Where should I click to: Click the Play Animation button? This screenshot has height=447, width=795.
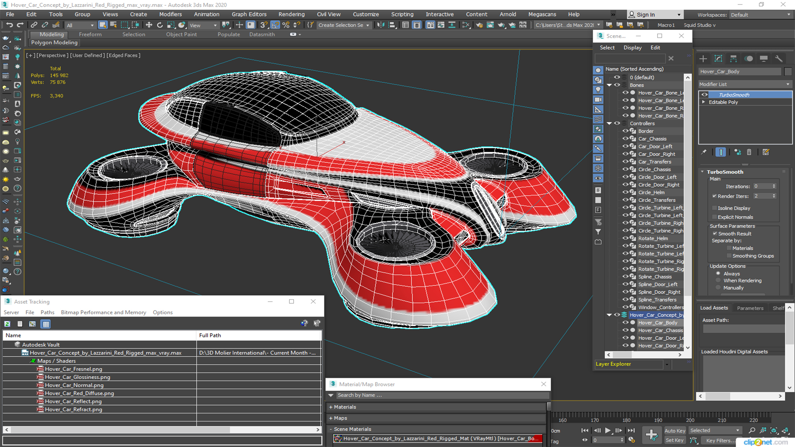(x=608, y=431)
